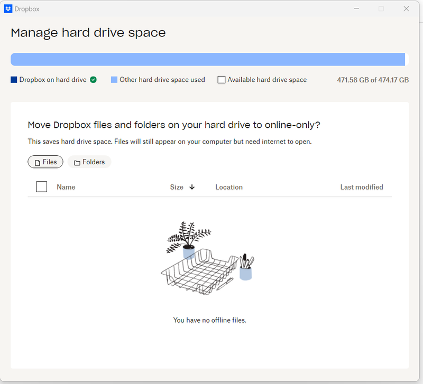The width and height of the screenshot is (423, 384).
Task: Switch to the Files tab
Action: [45, 162]
